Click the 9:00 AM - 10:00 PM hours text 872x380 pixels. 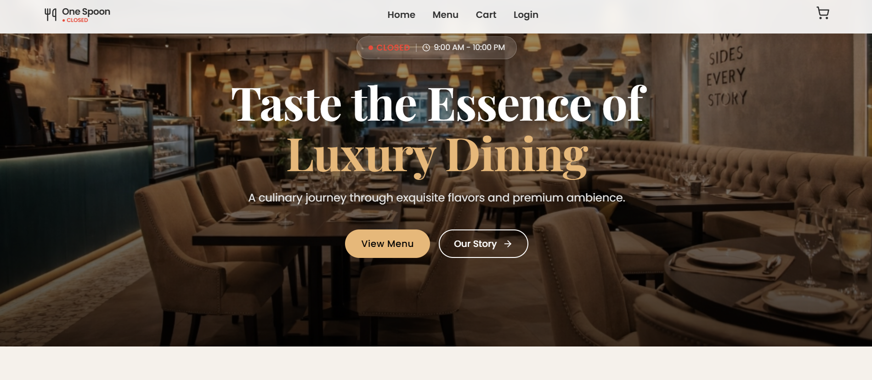tap(469, 47)
